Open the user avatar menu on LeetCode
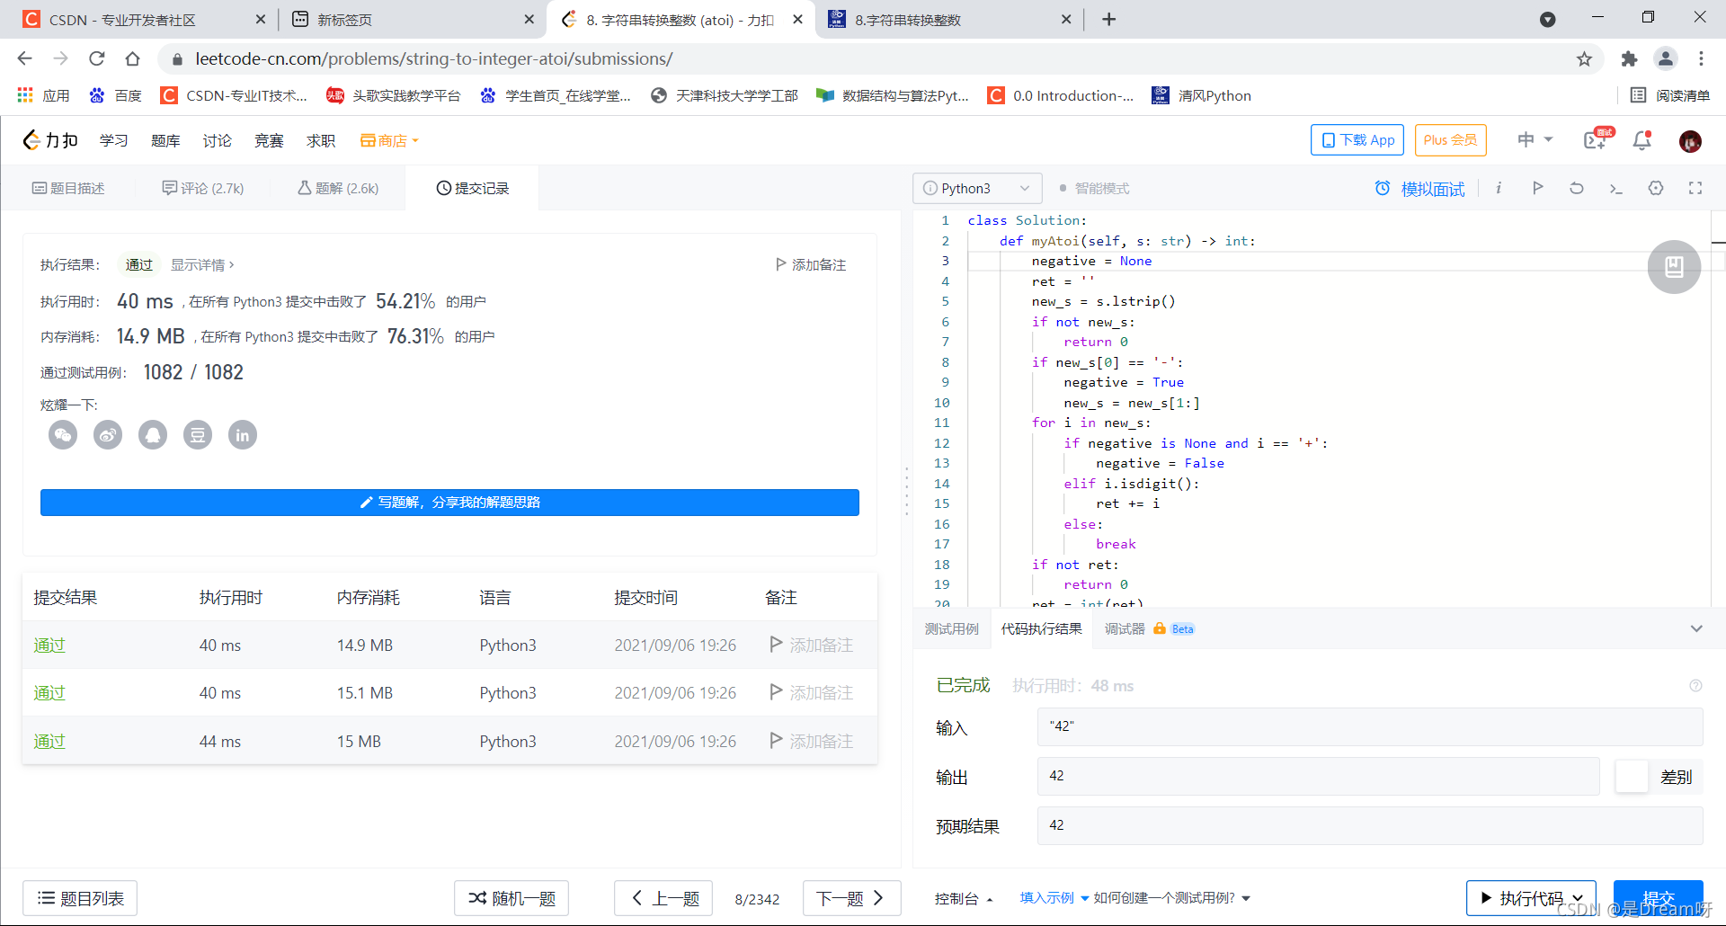The height and width of the screenshot is (926, 1726). point(1690,141)
